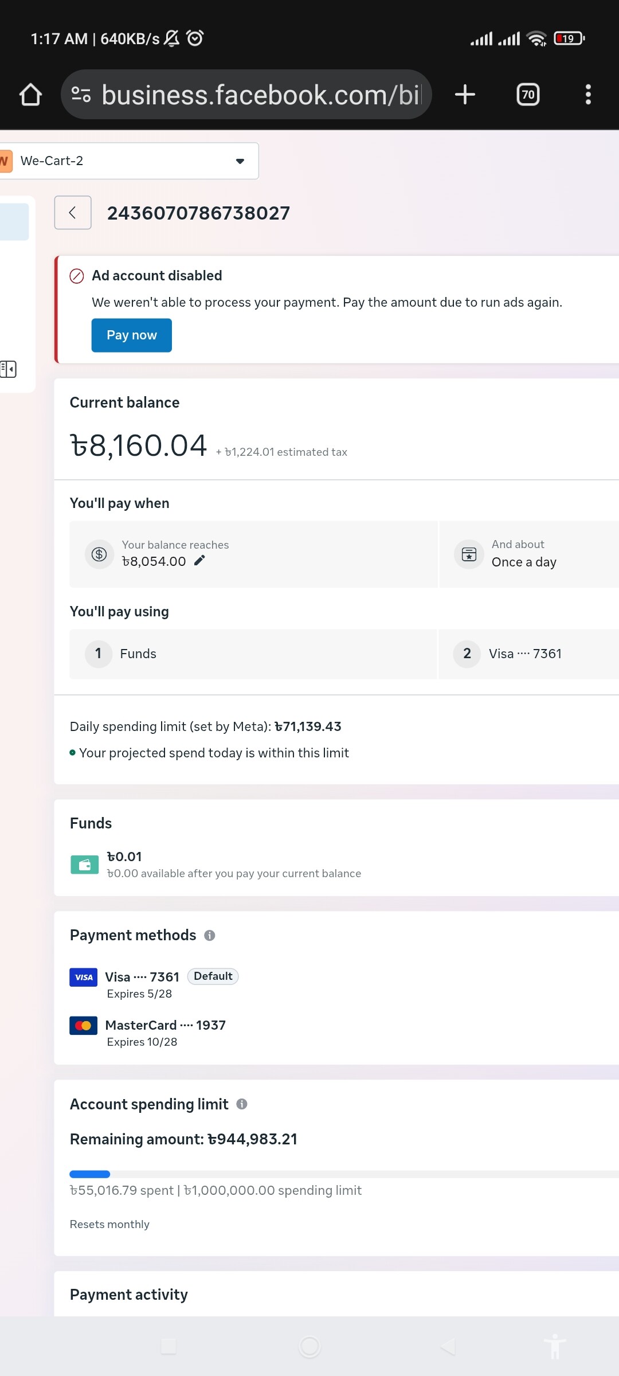Expand the We-Cart-2 account dropdown

[x=240, y=161]
